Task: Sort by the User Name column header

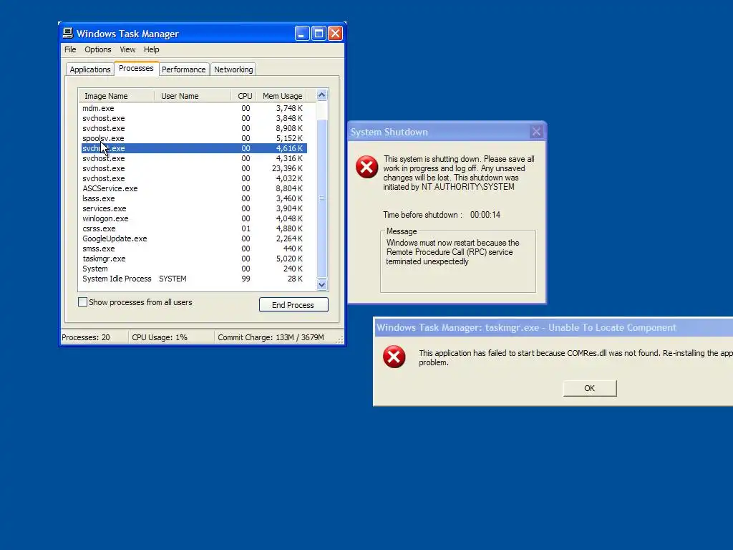Action: (x=193, y=96)
